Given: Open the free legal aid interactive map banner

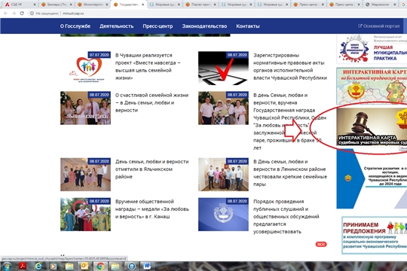Looking at the screenshot, I should pyautogui.click(x=372, y=86).
